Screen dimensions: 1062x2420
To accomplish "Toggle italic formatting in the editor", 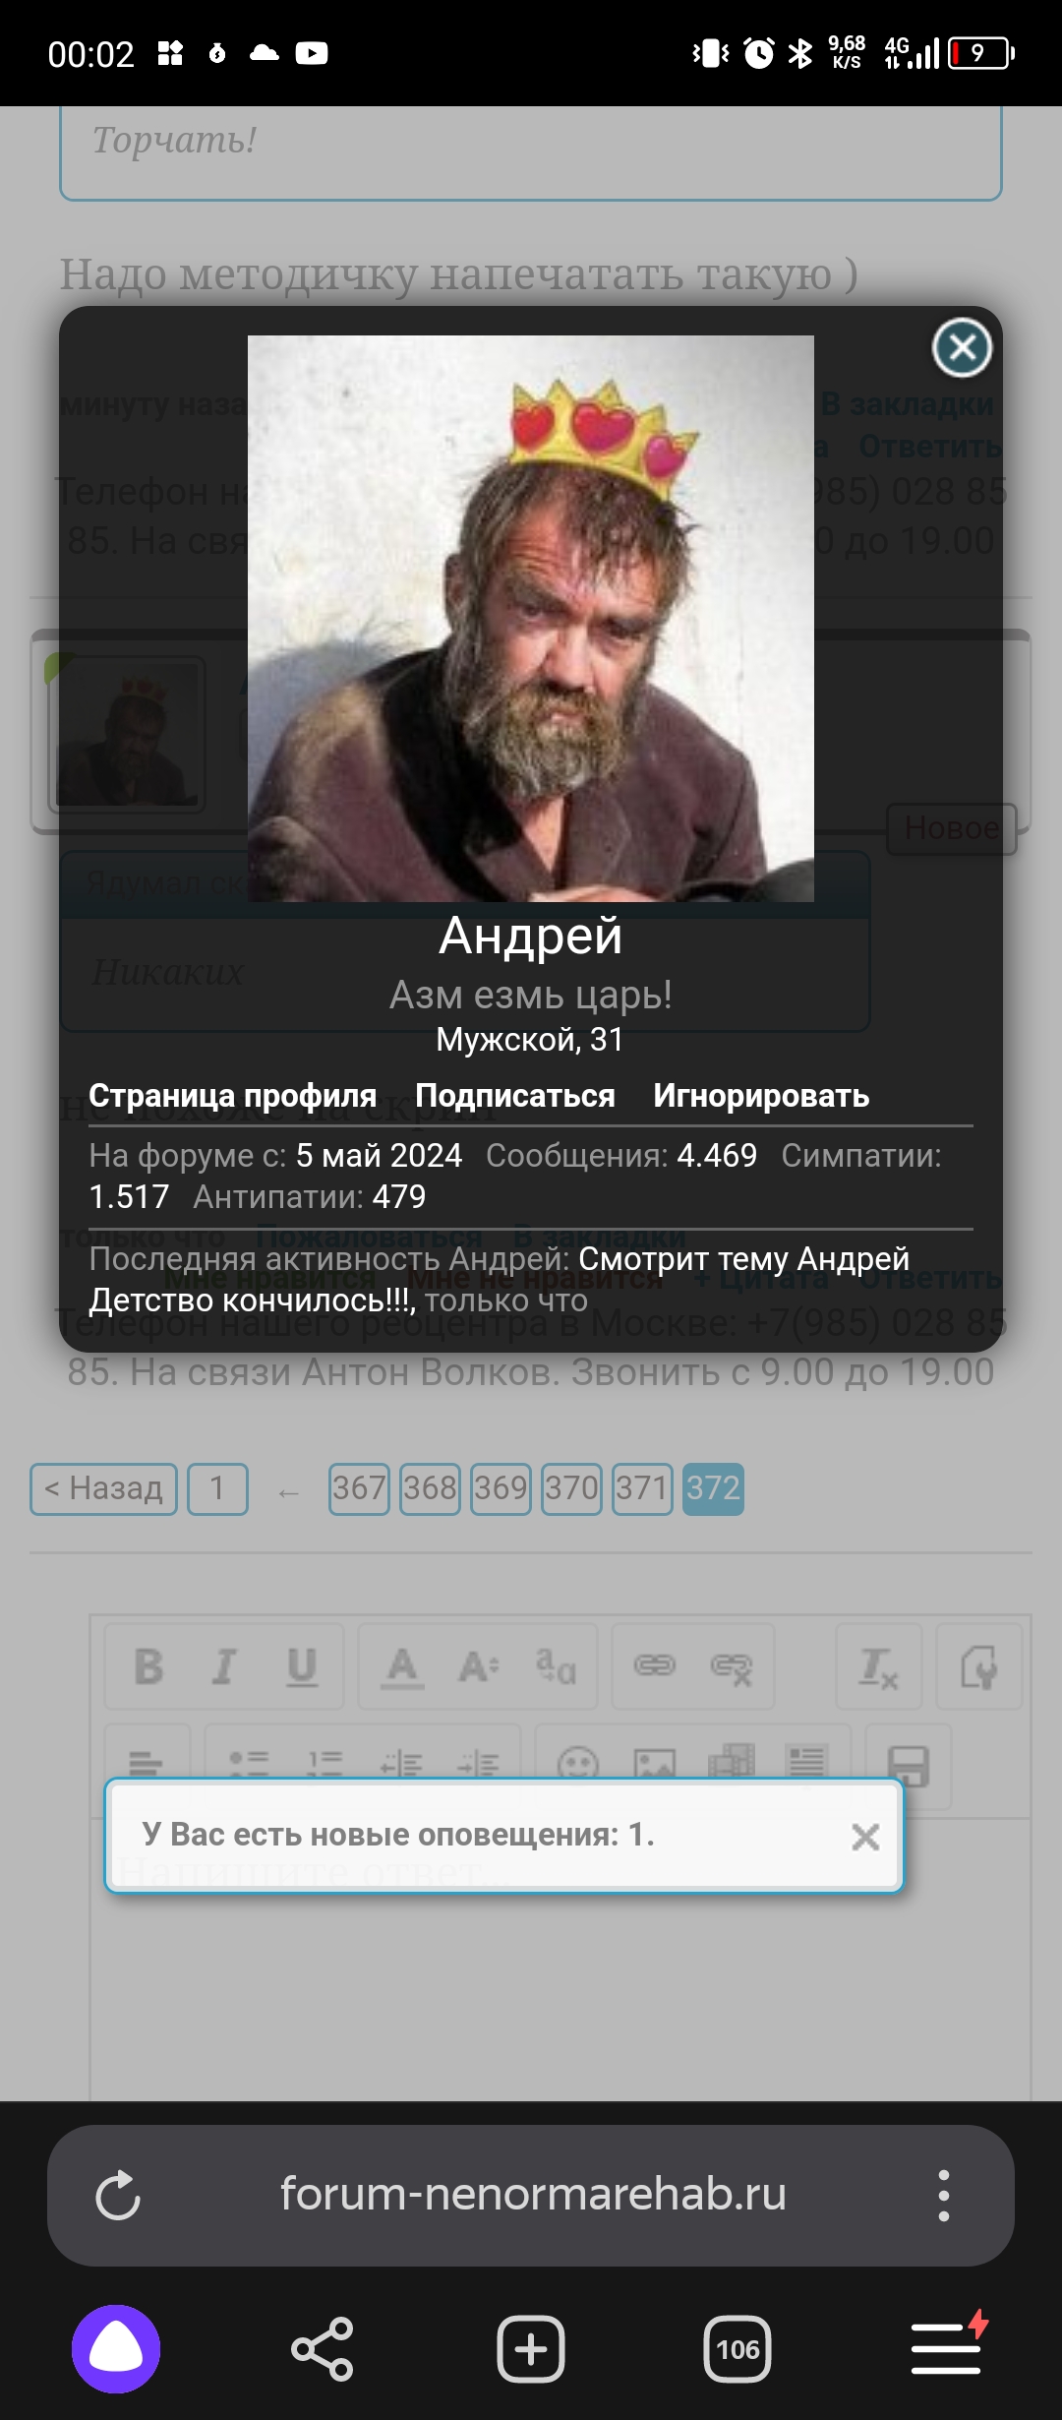I will [224, 1666].
